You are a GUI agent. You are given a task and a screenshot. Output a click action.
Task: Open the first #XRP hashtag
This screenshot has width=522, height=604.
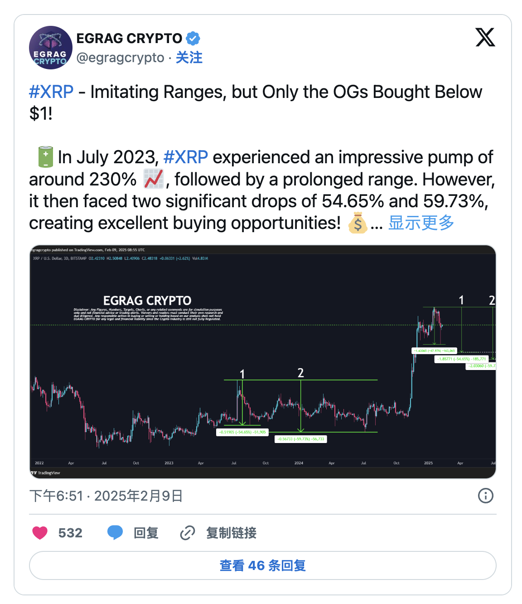(51, 92)
